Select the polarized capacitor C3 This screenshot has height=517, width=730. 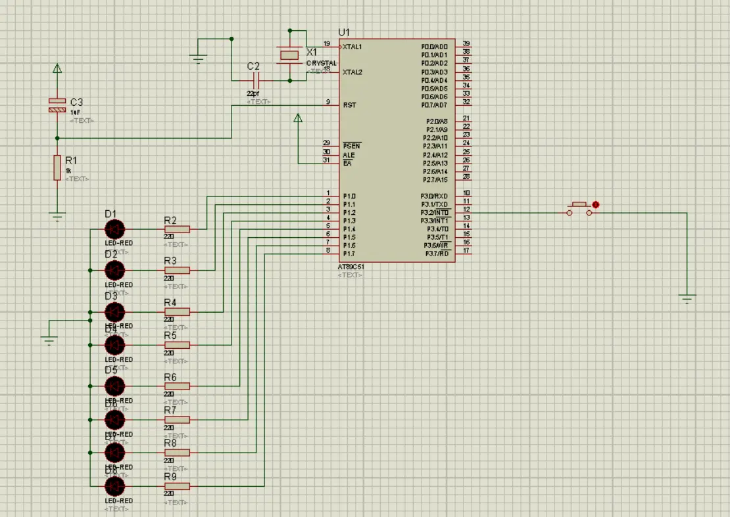click(57, 105)
